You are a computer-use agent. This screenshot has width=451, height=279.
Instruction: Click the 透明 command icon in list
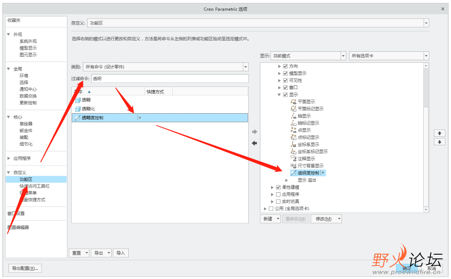point(78,100)
